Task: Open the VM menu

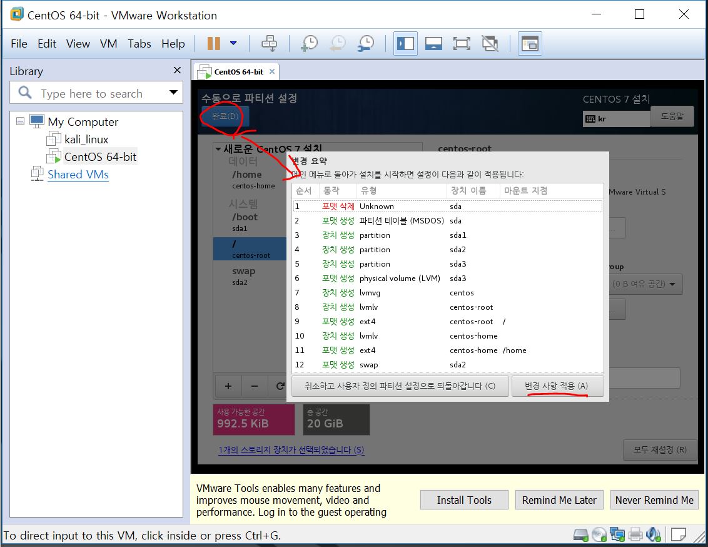Action: tap(108, 44)
